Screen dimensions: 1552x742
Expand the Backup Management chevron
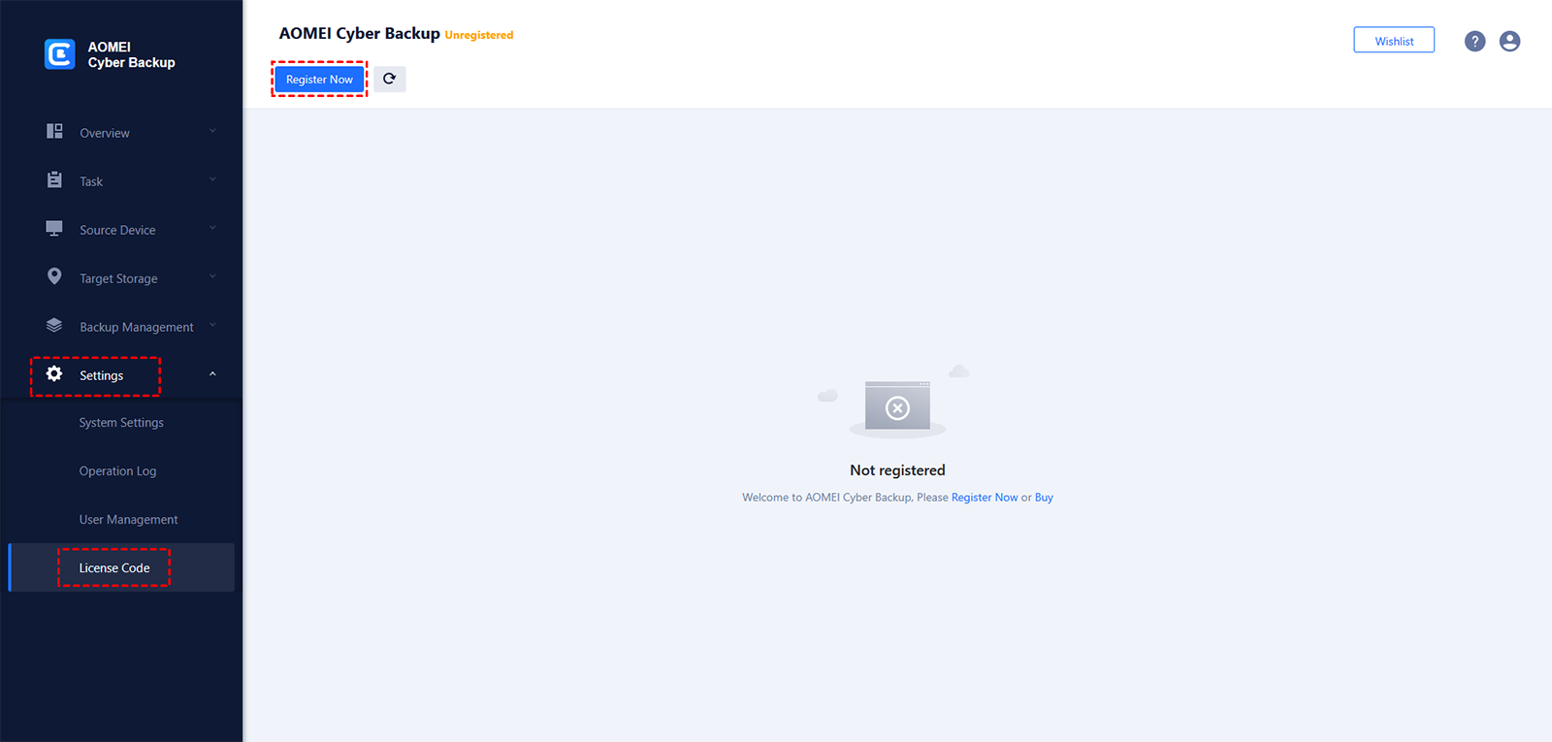pos(212,325)
